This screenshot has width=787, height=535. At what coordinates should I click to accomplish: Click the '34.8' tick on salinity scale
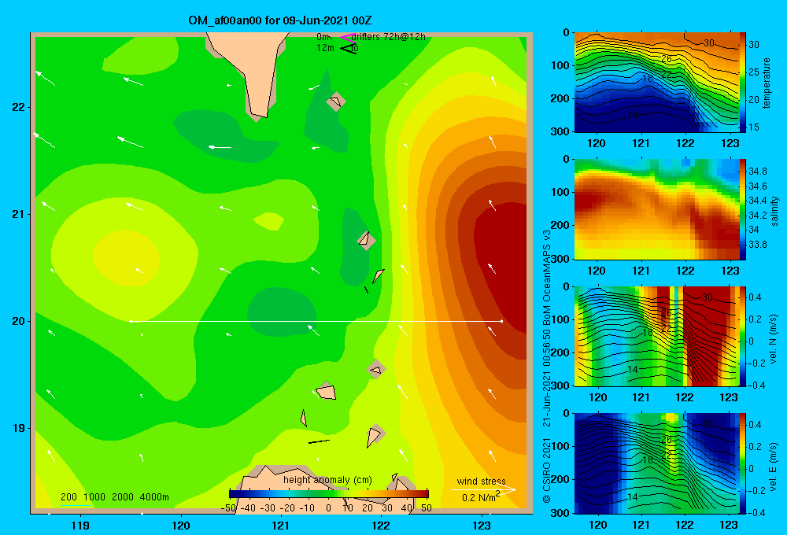pyautogui.click(x=757, y=172)
